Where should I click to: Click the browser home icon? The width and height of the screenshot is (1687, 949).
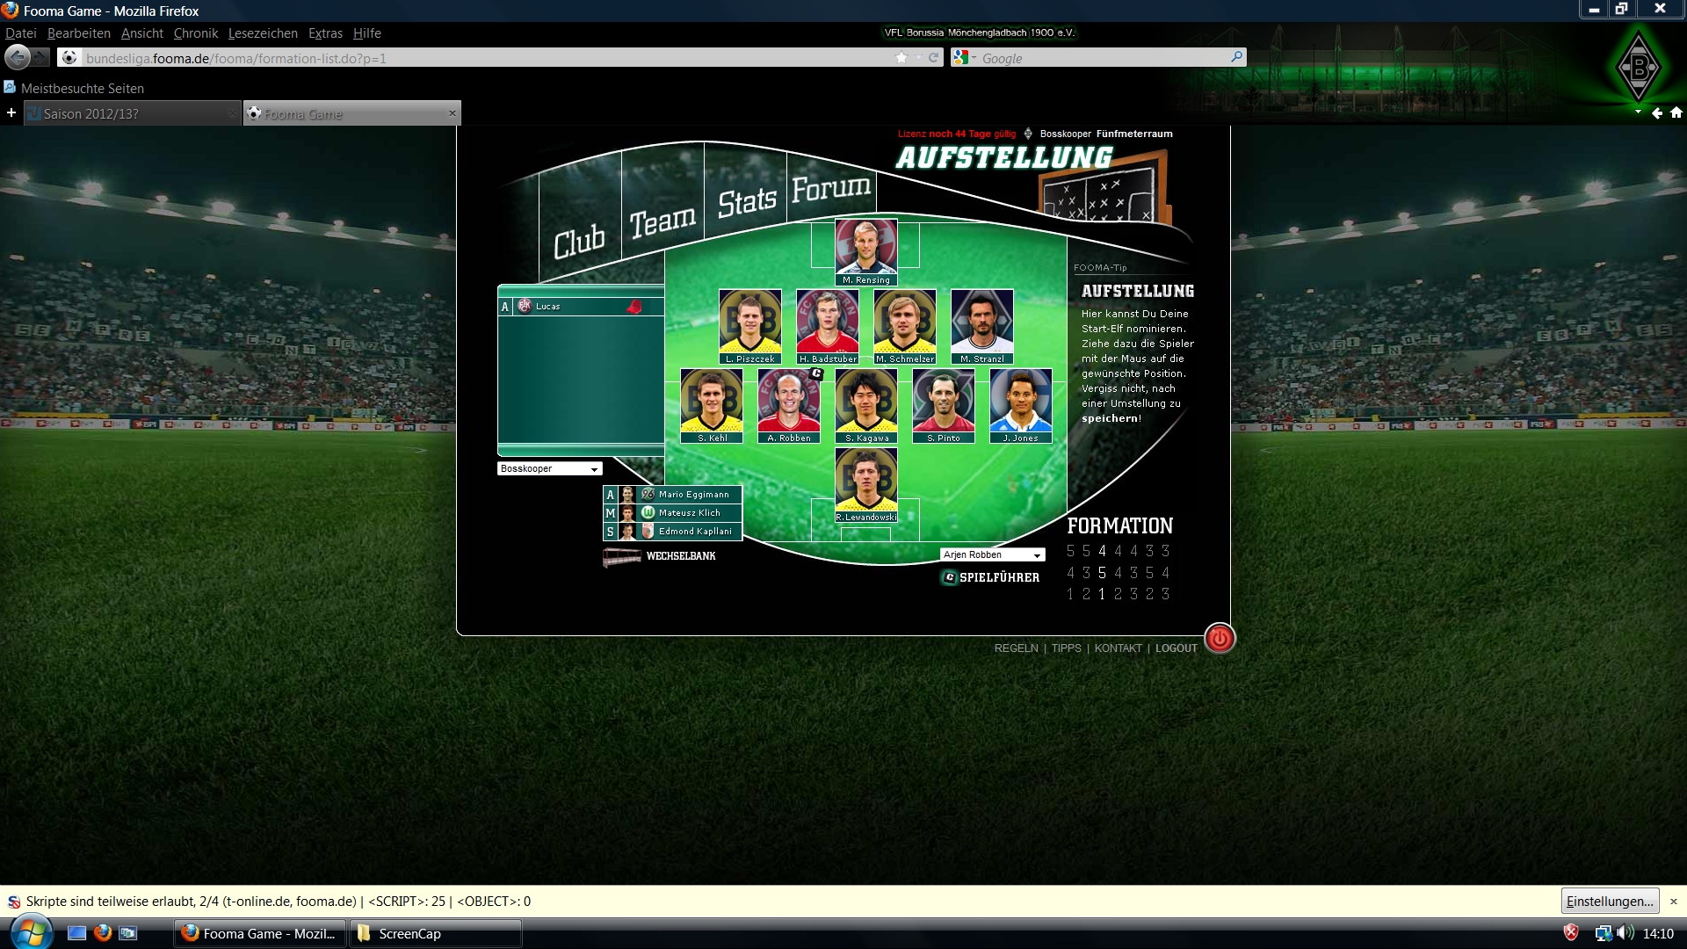click(x=1676, y=112)
